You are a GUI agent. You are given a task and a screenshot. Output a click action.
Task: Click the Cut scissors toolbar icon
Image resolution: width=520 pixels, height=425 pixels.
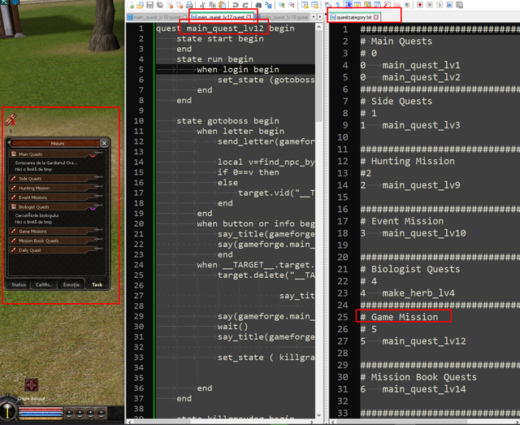[x=201, y=5]
